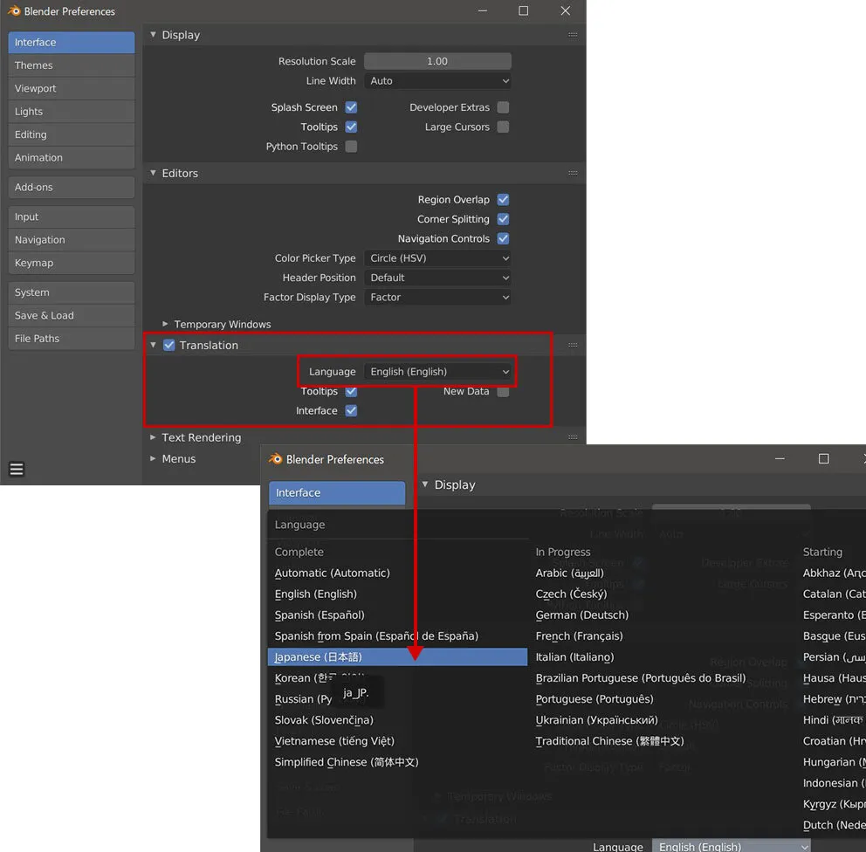866x852 pixels.
Task: Click the Display panel grip dots icon
Action: tap(573, 35)
